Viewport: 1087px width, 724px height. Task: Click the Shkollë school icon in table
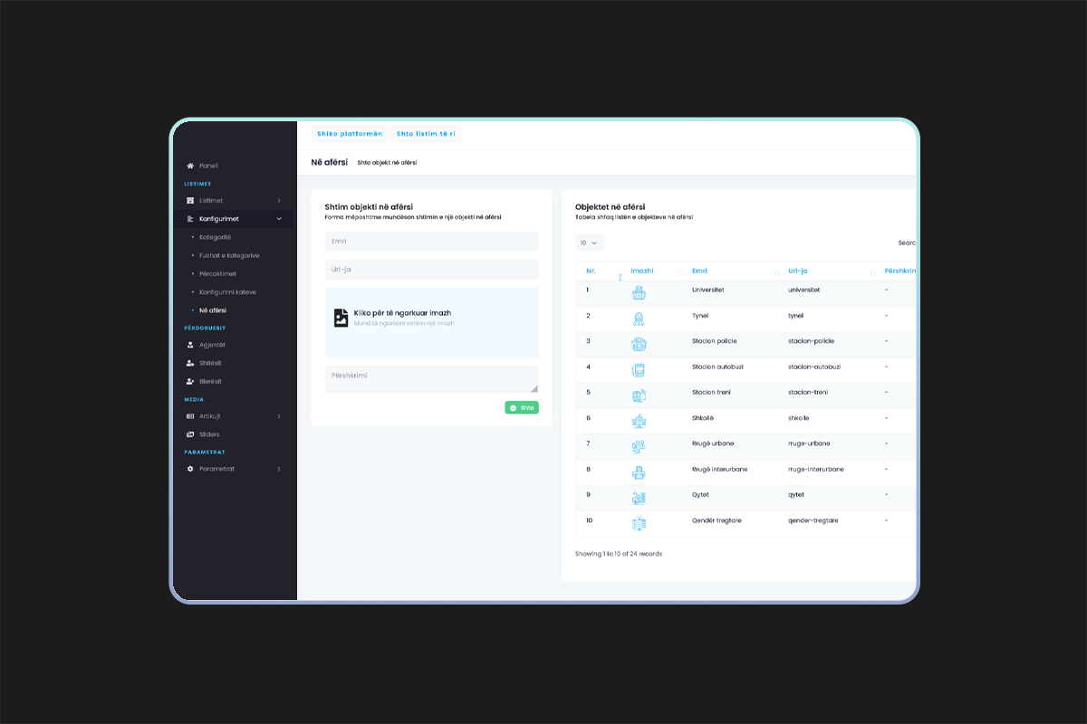pyautogui.click(x=639, y=420)
